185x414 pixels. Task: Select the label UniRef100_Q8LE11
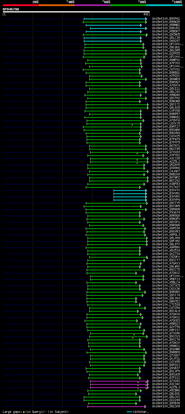point(166,89)
